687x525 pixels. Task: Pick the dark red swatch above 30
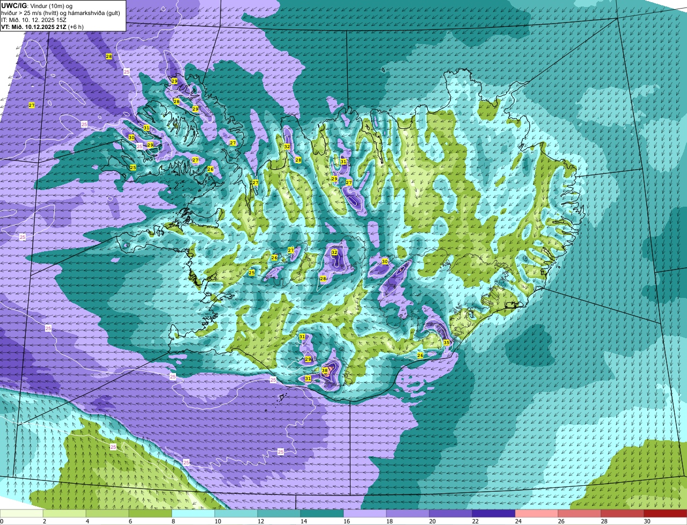666,513
